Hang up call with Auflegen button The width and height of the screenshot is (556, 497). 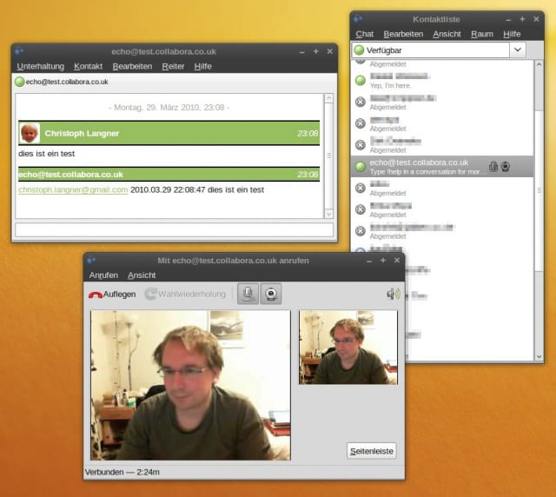point(112,294)
